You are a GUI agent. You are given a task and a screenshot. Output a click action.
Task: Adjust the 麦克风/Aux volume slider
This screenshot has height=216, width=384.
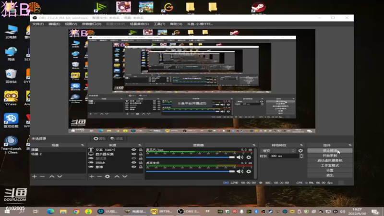pyautogui.click(x=190, y=157)
